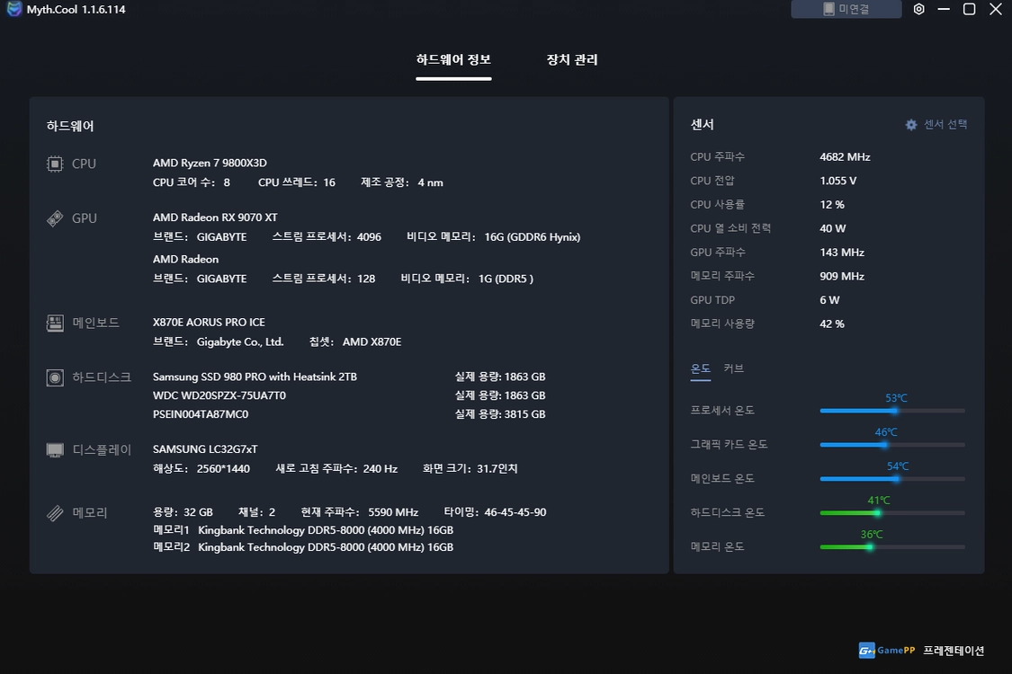This screenshot has height=674, width=1012.
Task: Click the 타이밍 46-45-45-90 text
Action: click(495, 512)
